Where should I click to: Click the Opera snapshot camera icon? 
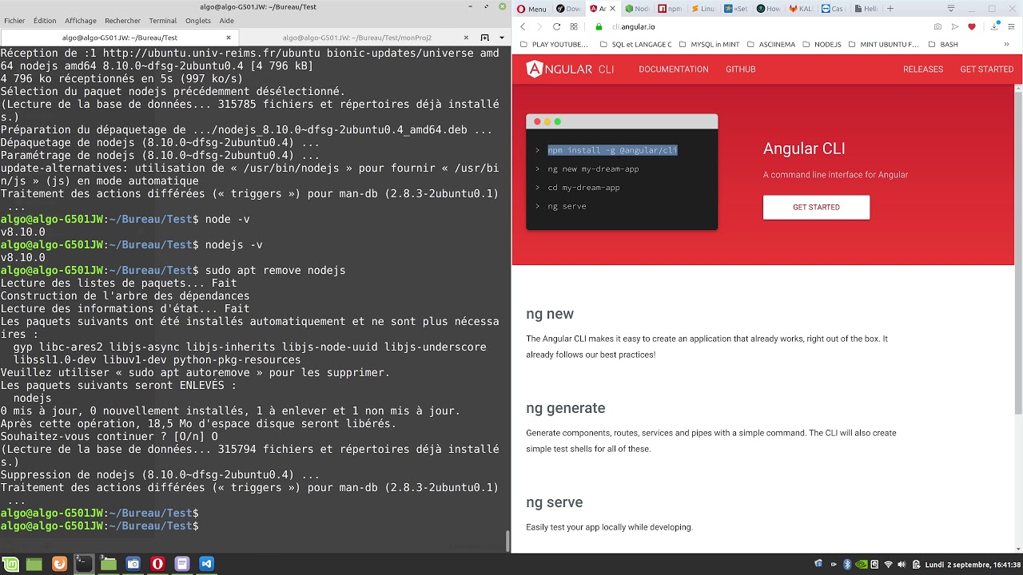937,26
